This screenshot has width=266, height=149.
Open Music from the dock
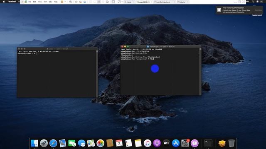(x=148, y=143)
